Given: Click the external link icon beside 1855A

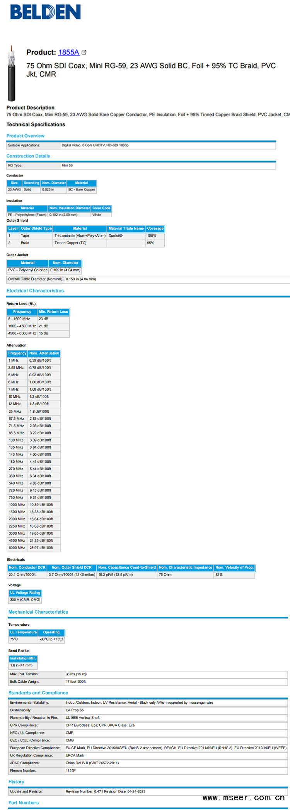Looking at the screenshot, I should click(x=84, y=52).
